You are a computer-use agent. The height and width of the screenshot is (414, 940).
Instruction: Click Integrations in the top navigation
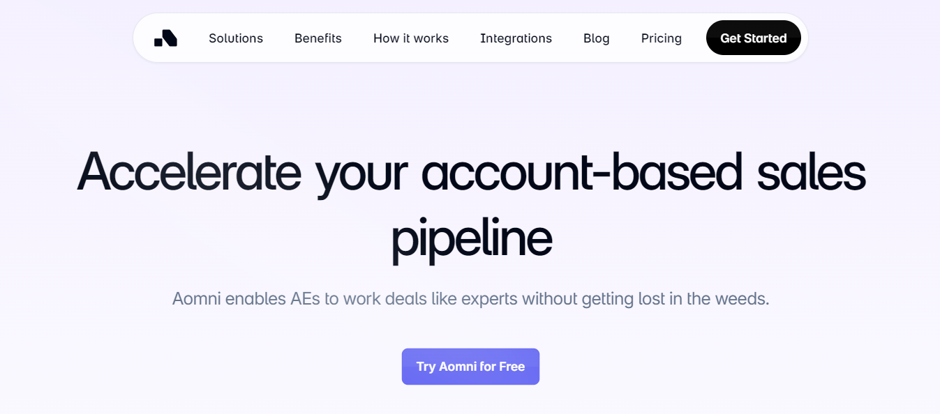pyautogui.click(x=516, y=38)
